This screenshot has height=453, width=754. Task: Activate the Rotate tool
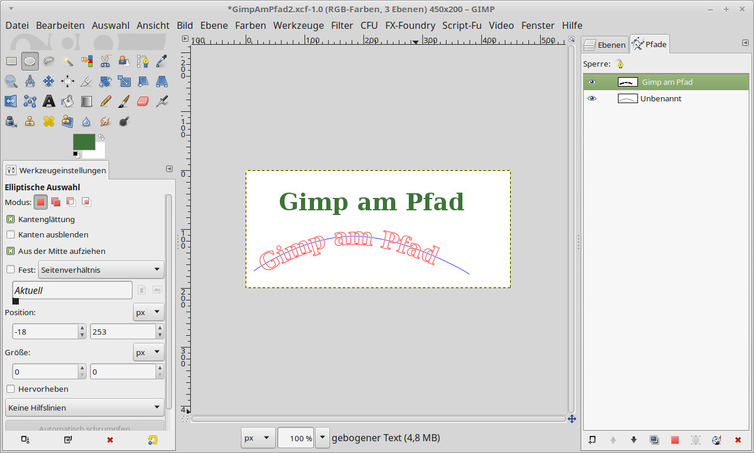point(105,81)
